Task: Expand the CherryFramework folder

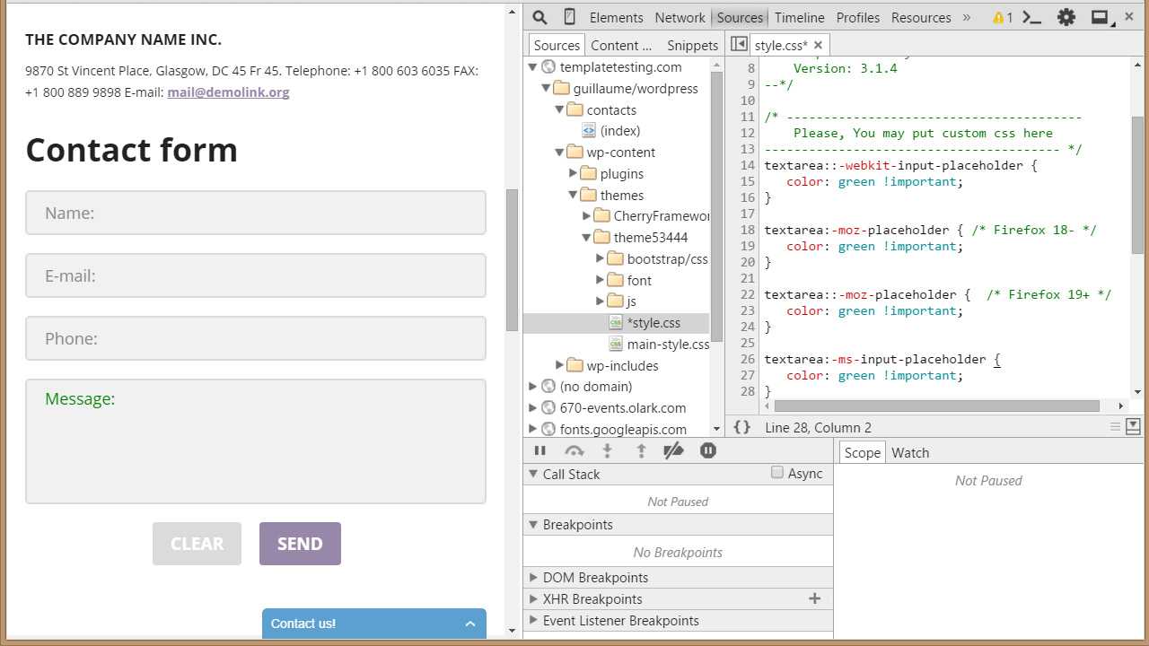Action: pyautogui.click(x=587, y=216)
